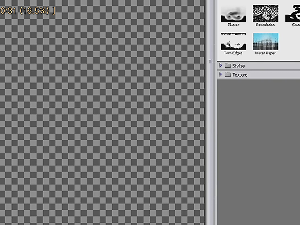Image resolution: width=300 pixels, height=225 pixels.
Task: Click the Stylize folder icon
Action: pos(227,66)
